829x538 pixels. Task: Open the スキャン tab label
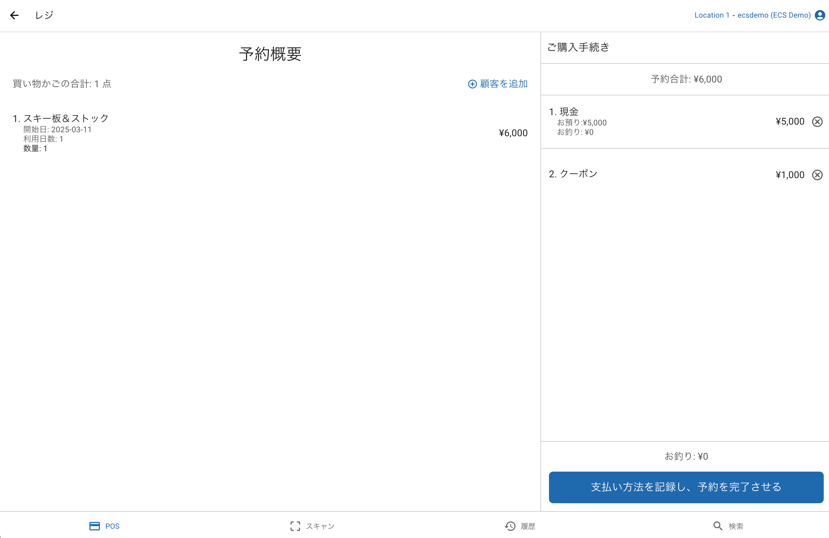[x=320, y=526]
